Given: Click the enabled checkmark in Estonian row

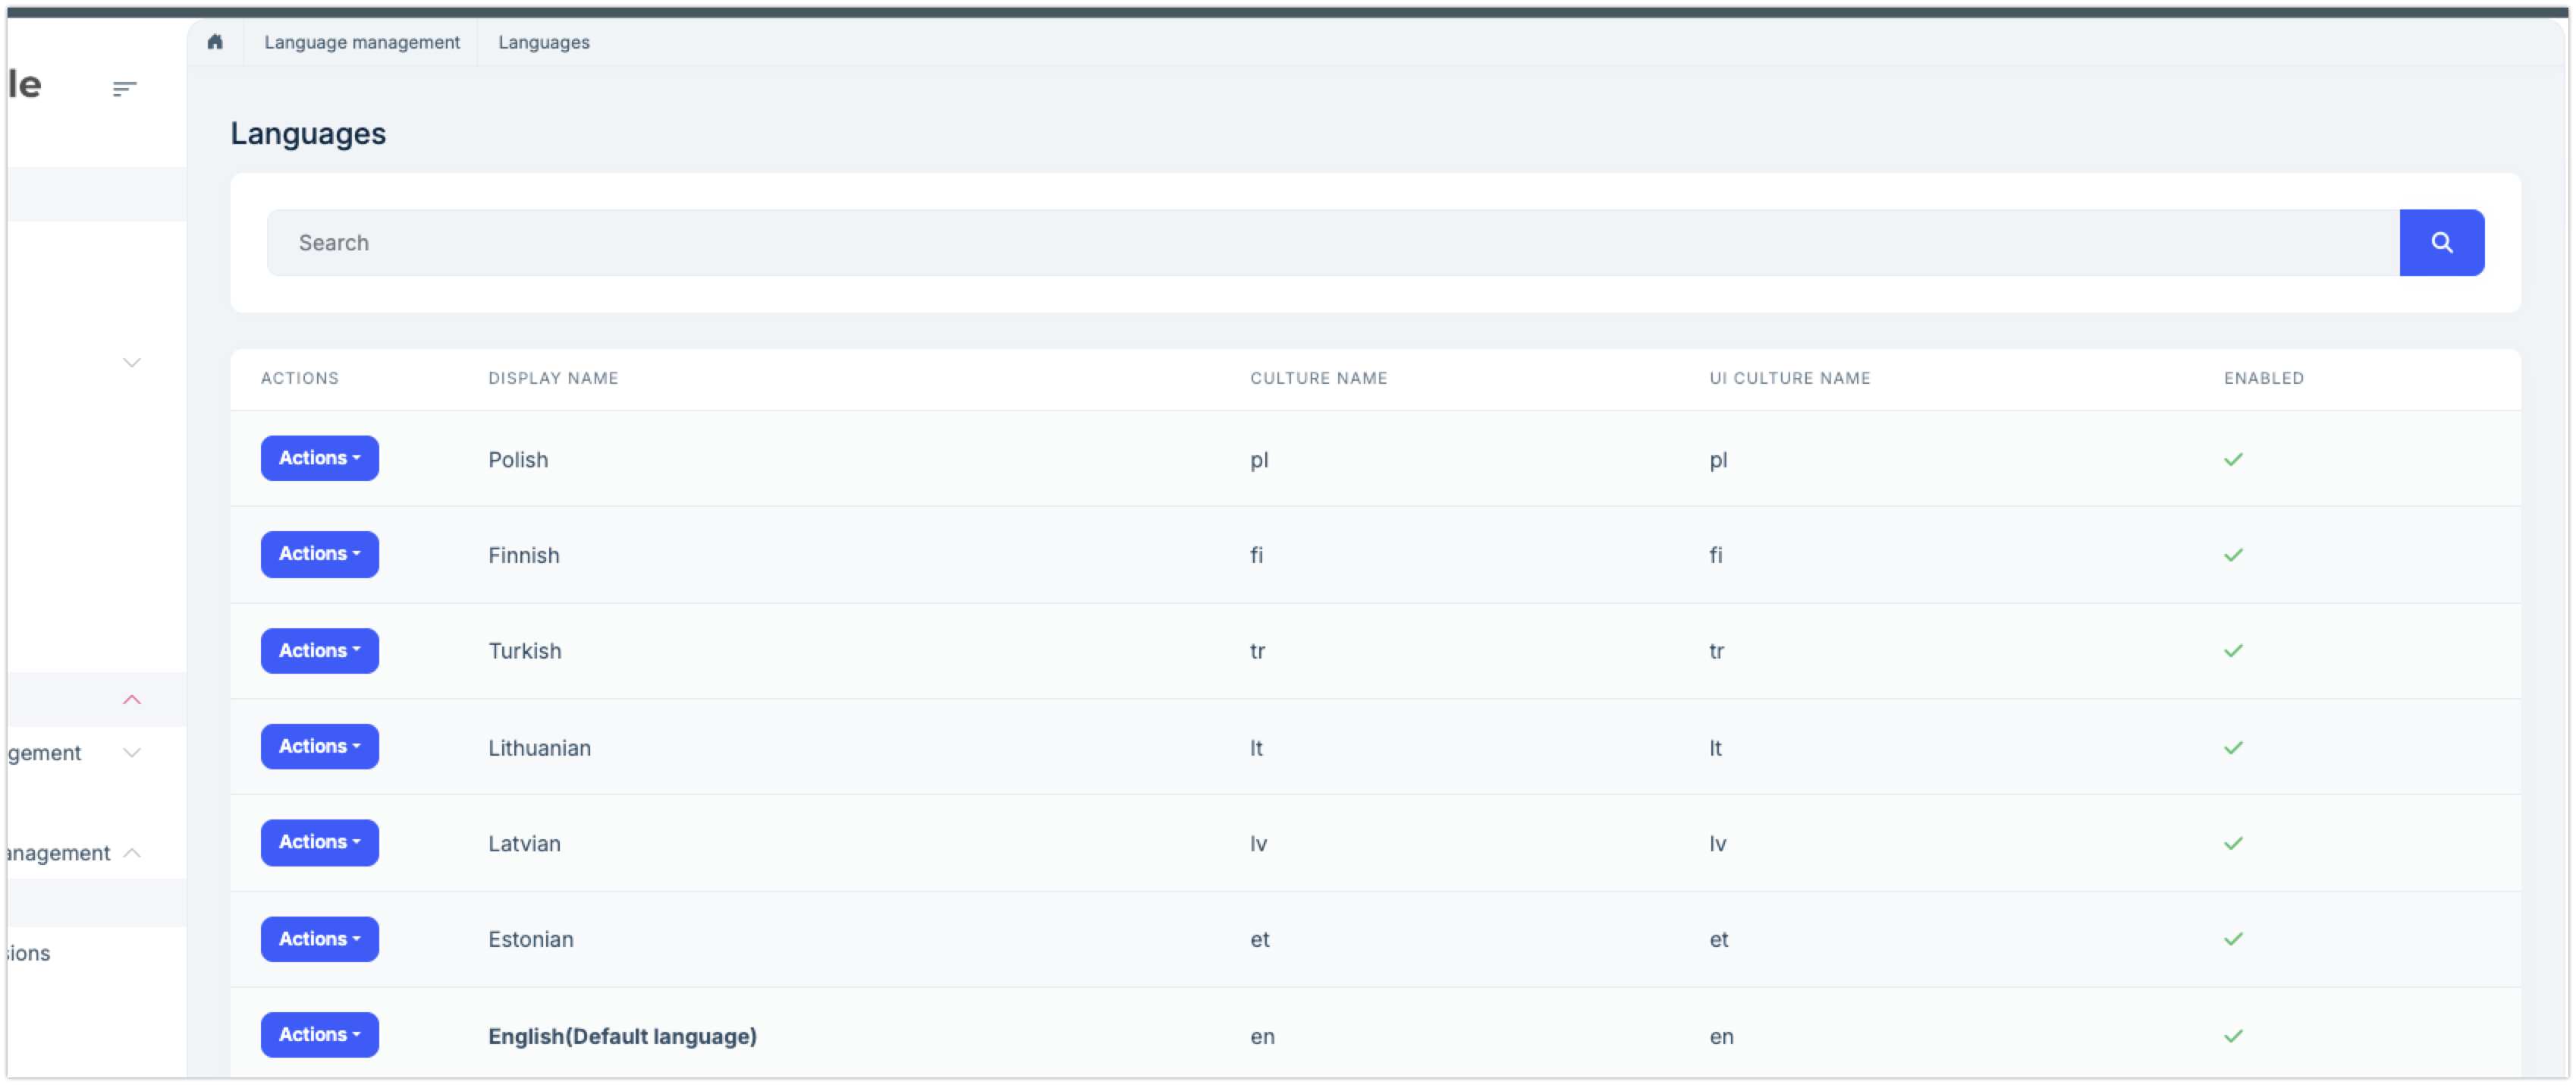Looking at the screenshot, I should coord(2233,939).
